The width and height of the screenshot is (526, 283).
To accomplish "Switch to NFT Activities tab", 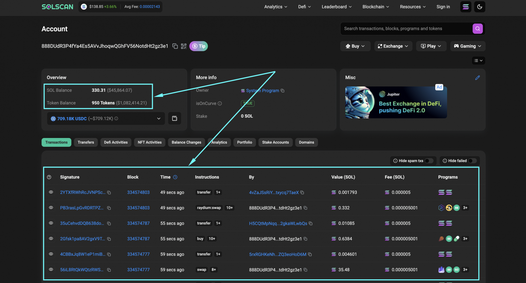I will click(x=150, y=142).
